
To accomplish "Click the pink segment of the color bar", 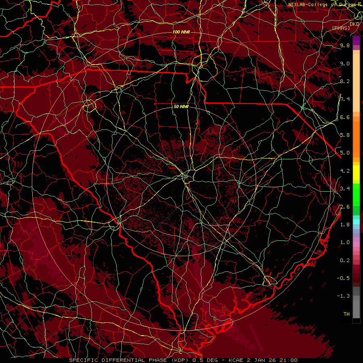I will [356, 244].
